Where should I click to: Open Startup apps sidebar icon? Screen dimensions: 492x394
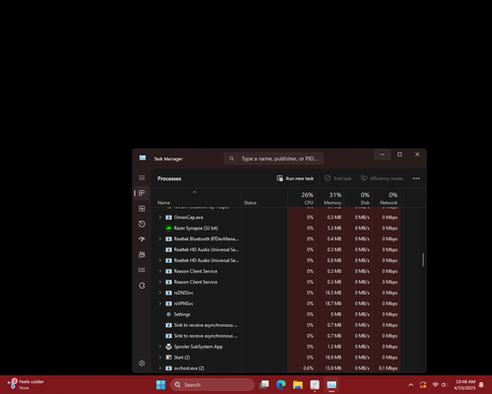pyautogui.click(x=142, y=239)
